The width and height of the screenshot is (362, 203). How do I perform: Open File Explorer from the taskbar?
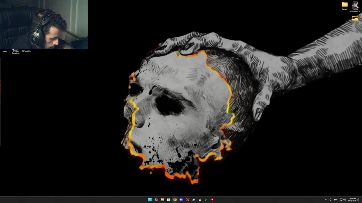[162, 200]
